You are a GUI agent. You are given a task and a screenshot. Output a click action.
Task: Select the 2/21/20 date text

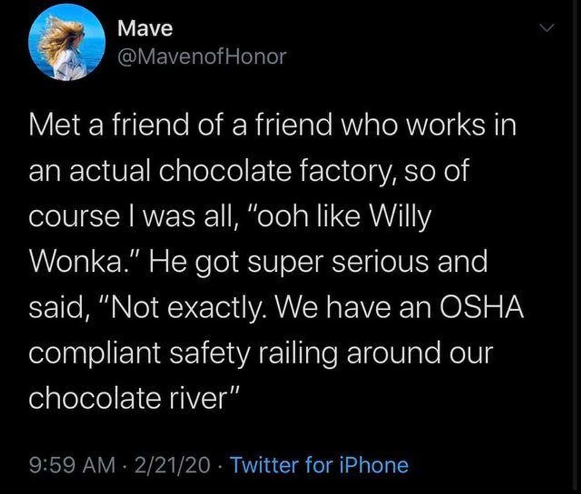(172, 465)
